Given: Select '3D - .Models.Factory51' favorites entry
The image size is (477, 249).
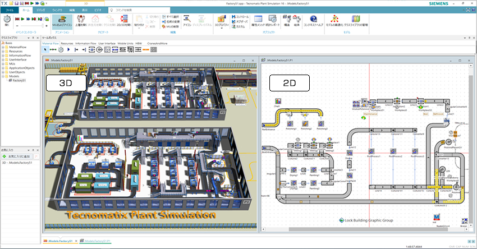Looking at the screenshot, I should click(x=17, y=163).
